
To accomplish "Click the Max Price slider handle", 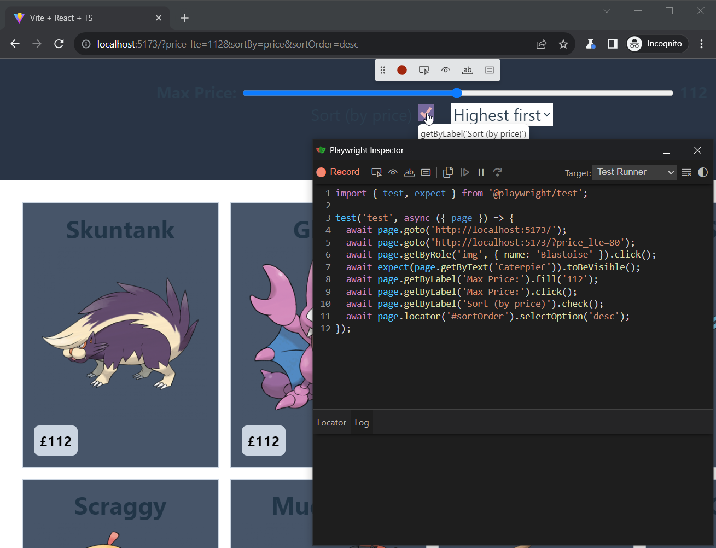I will click(457, 93).
